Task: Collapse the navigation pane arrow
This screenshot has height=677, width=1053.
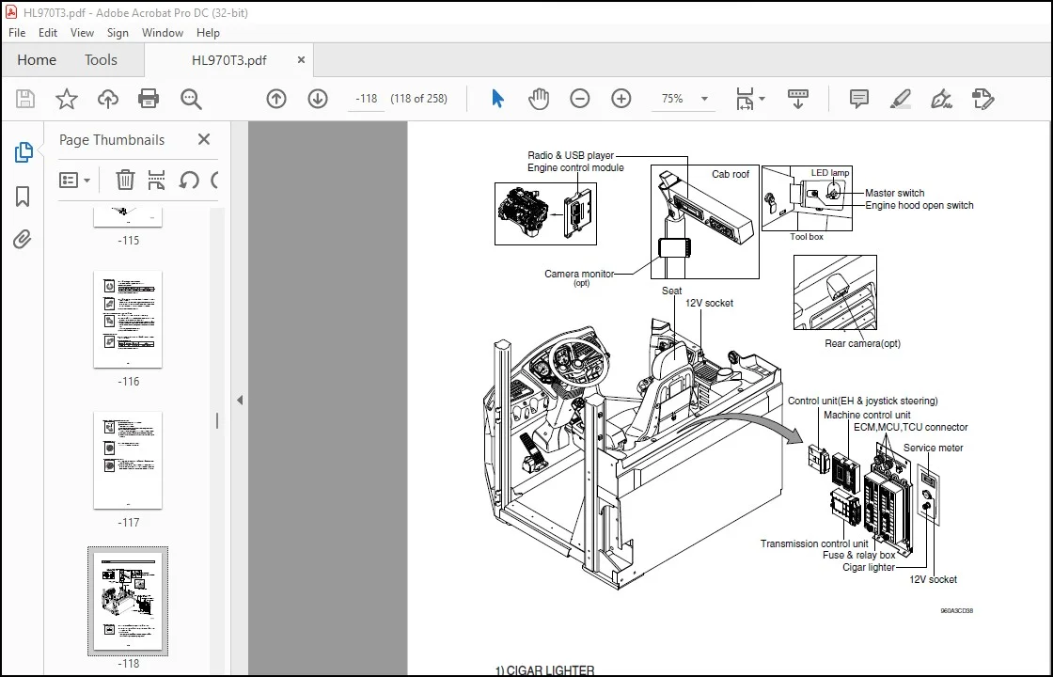Action: point(240,400)
